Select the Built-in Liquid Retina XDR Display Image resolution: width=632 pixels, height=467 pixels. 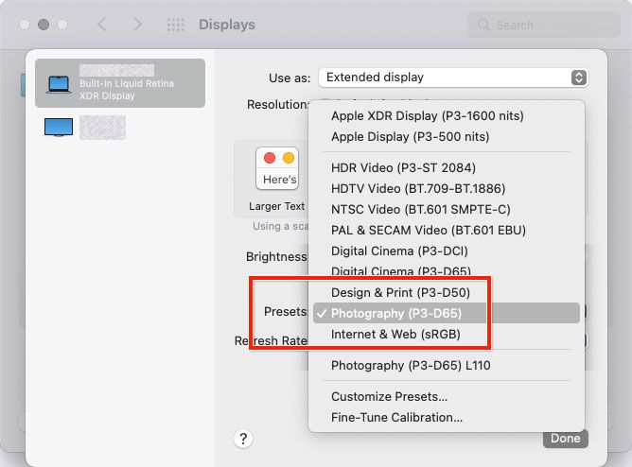coord(120,83)
